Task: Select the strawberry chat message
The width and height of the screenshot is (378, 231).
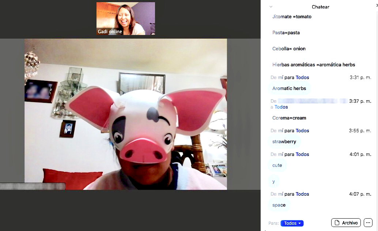Action: 284,142
